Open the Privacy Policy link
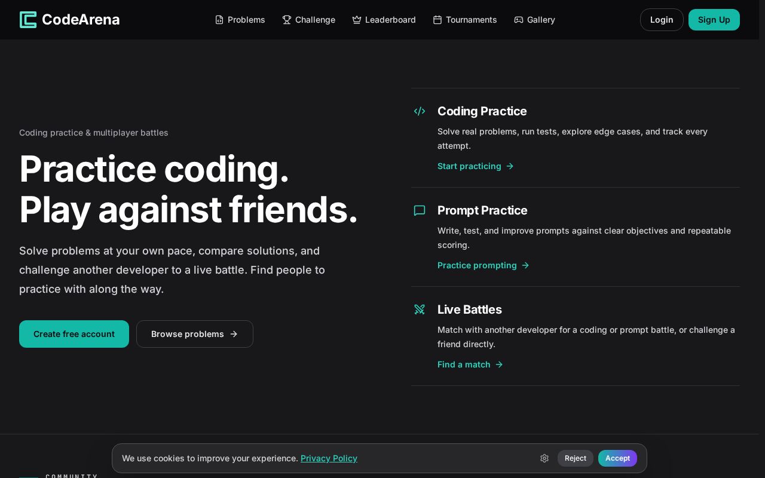The height and width of the screenshot is (478, 765). 329,458
